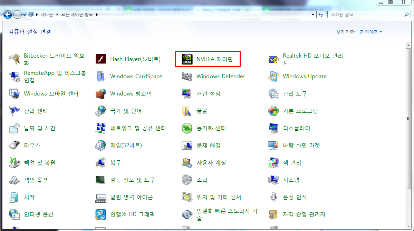414x231 pixels.
Task: Open the 소리 speaker icon
Action: [x=187, y=180]
